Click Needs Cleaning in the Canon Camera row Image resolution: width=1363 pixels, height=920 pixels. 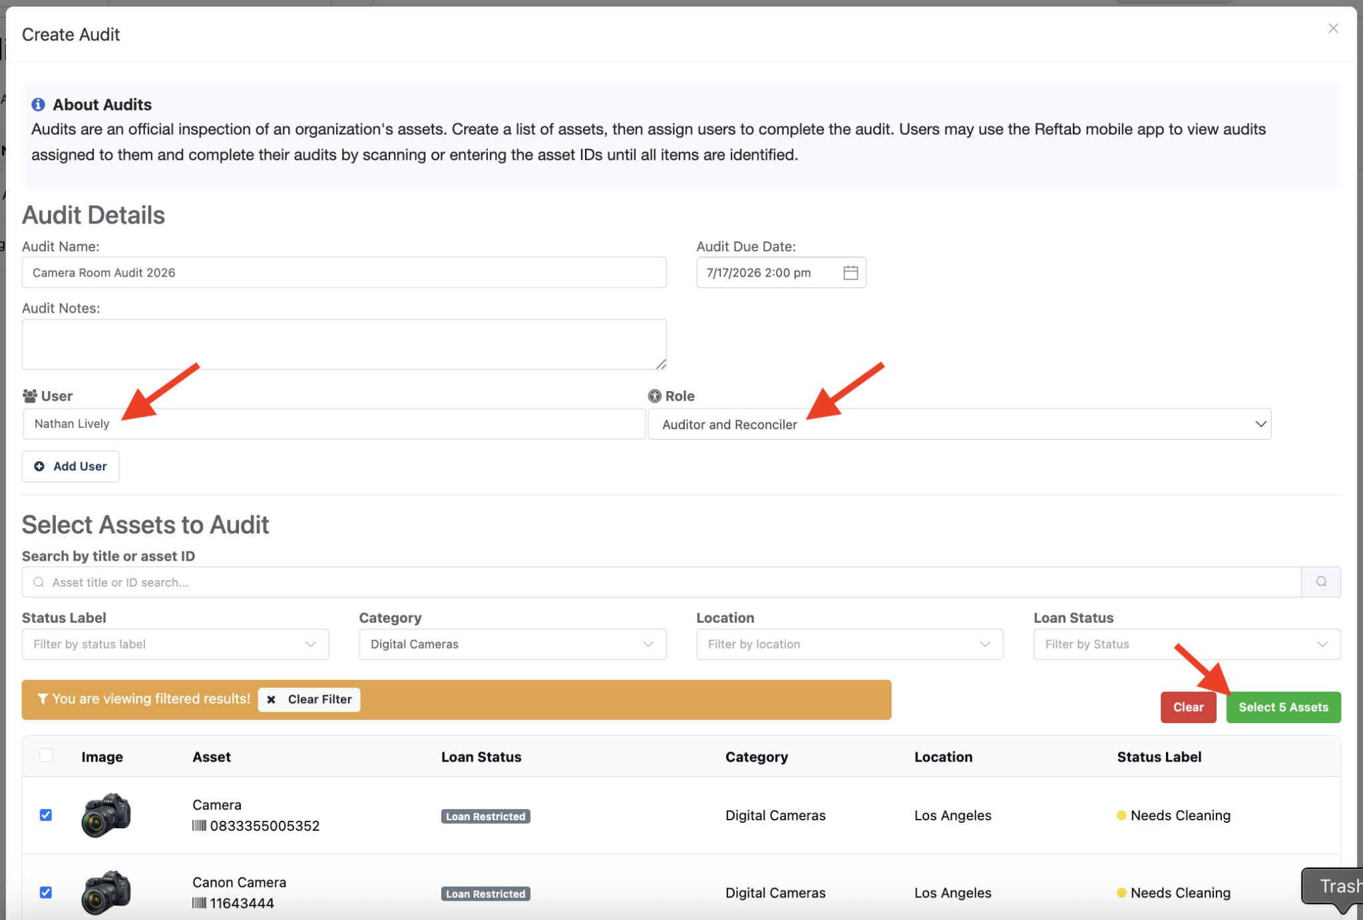tap(1181, 893)
